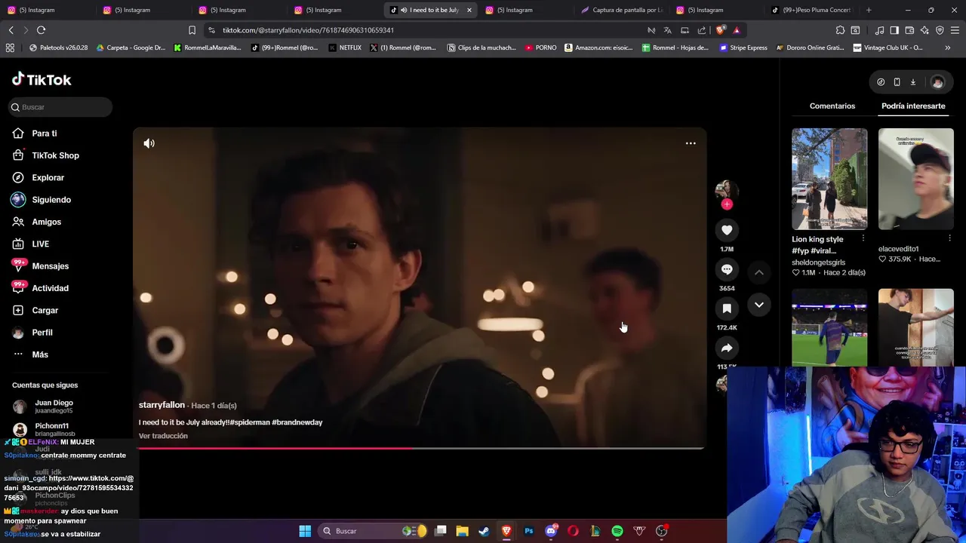Open the Brave Shields lion icon
This screenshot has width=966, height=543.
720,30
